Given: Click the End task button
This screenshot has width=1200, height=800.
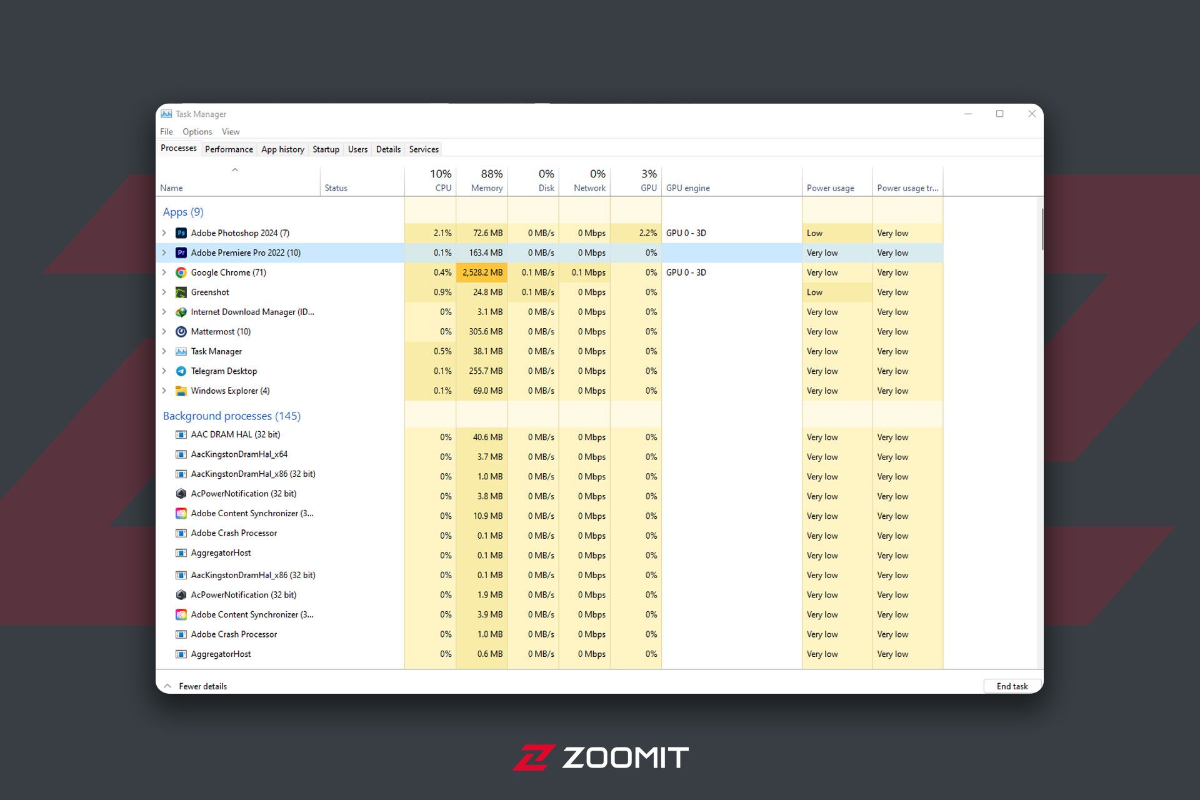Looking at the screenshot, I should [x=1009, y=686].
